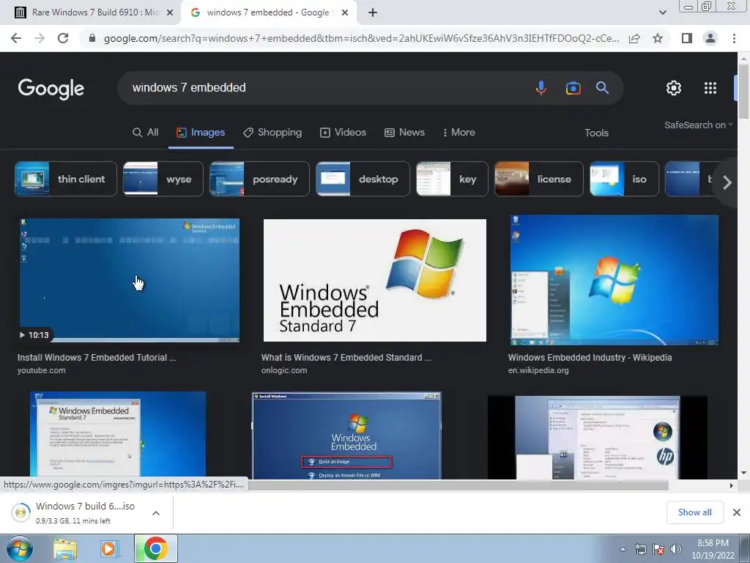Filter by the license chip

click(x=538, y=179)
